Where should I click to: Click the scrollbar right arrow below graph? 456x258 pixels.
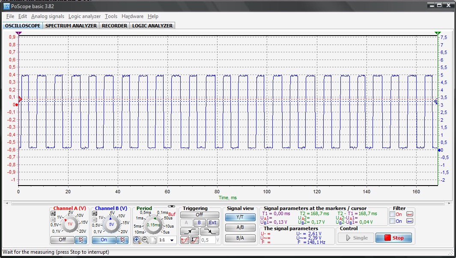pyautogui.click(x=449, y=203)
